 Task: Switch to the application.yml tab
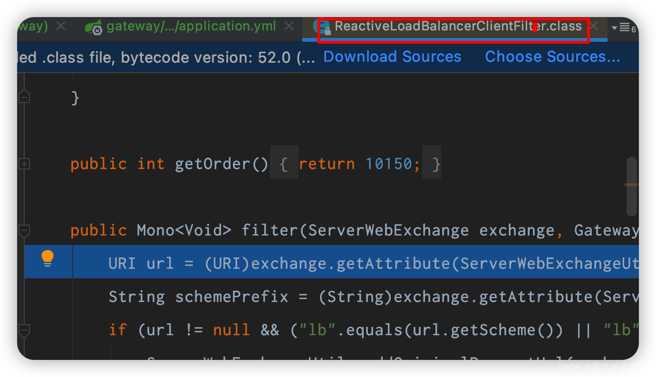190,27
